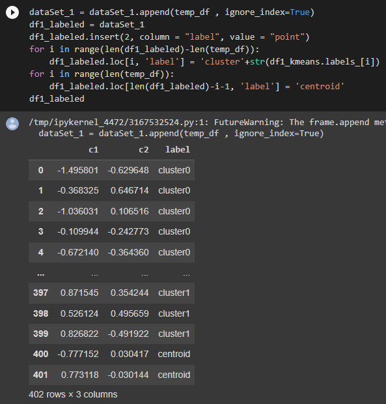
Task: Click the cluster0 label in row 2
Action: point(174,212)
